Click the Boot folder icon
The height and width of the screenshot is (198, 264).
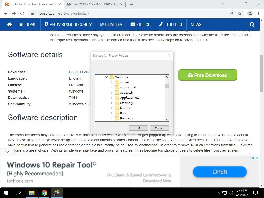coord(117,113)
